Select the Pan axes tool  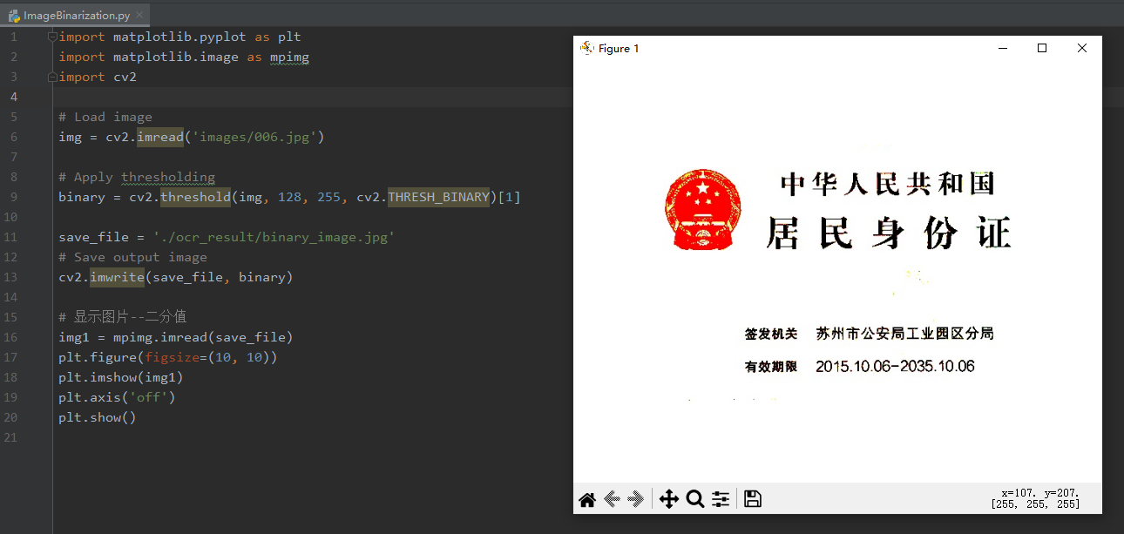tap(669, 499)
